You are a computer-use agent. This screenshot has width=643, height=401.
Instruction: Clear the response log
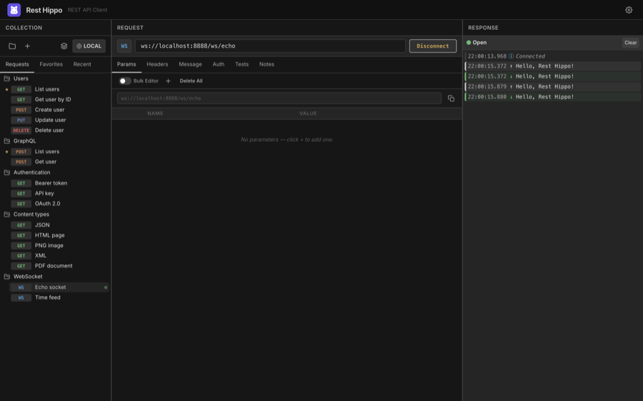point(630,43)
